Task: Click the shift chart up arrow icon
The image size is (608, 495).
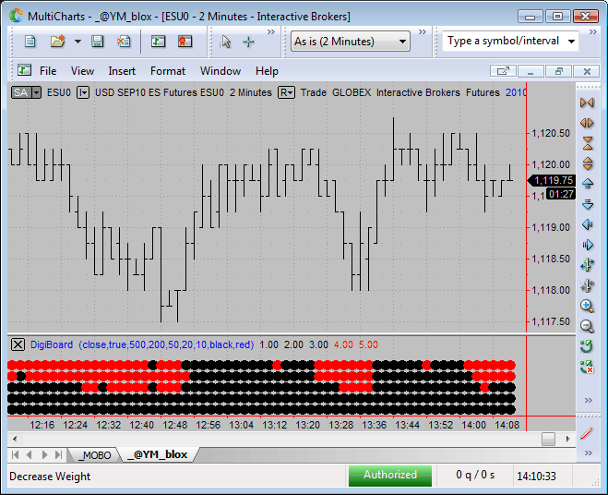Action: 588,184
